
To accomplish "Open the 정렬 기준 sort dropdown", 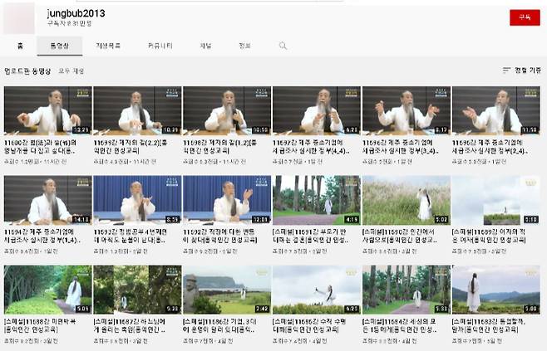I will [x=521, y=70].
